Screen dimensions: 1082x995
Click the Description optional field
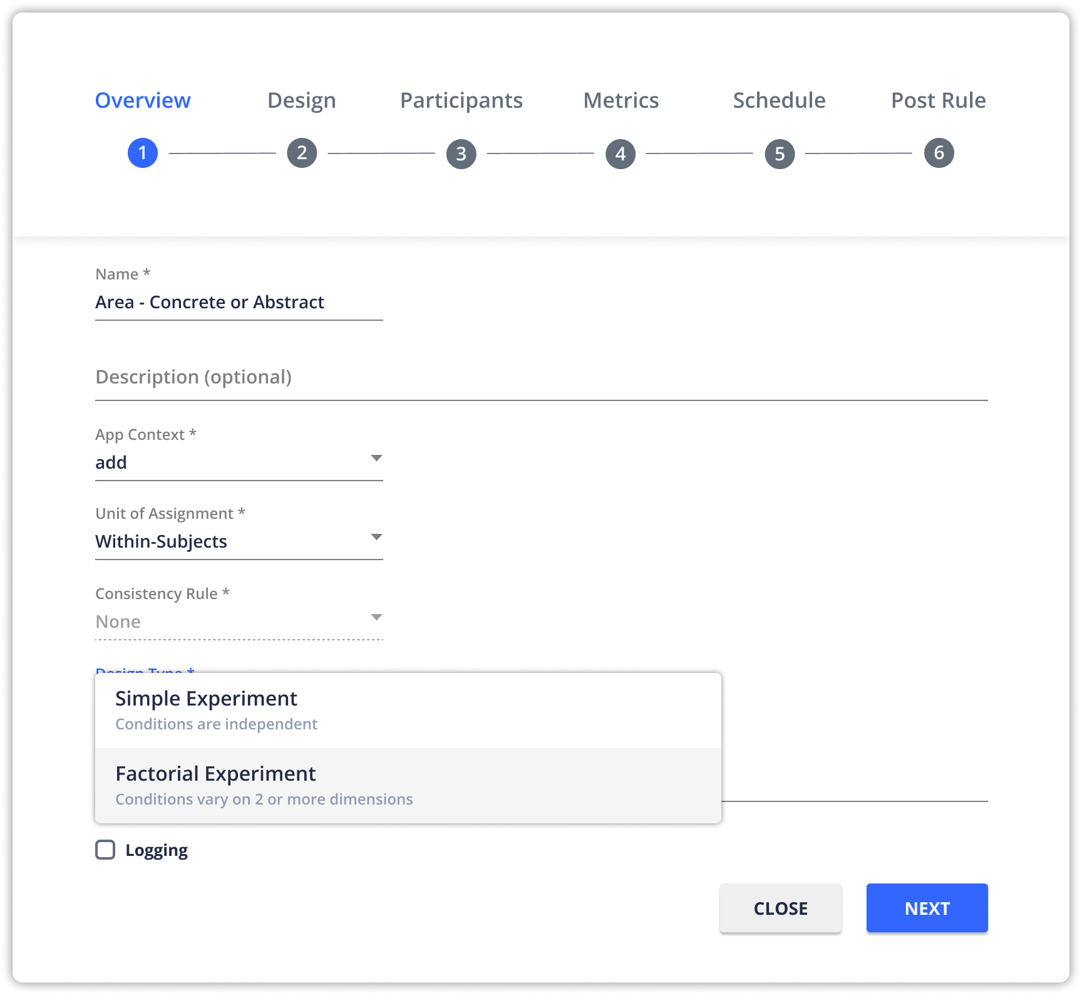(x=376, y=377)
